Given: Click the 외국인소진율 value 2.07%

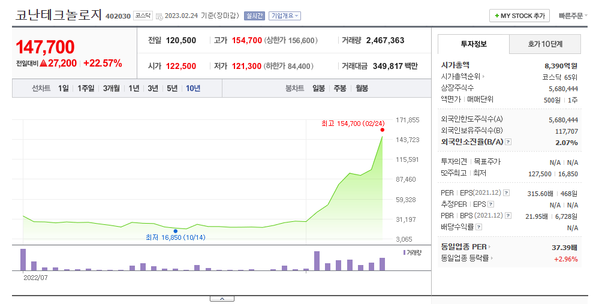Looking at the screenshot, I should click(567, 143).
